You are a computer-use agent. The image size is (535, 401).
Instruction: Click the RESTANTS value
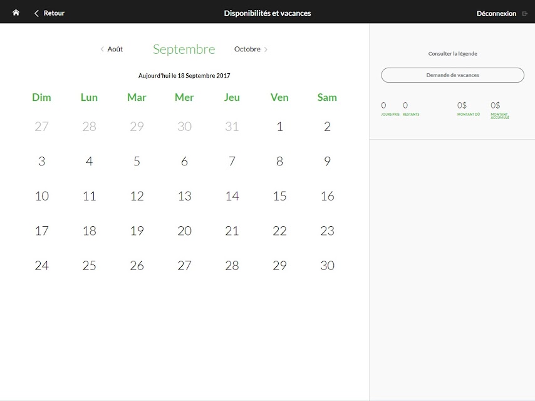click(405, 105)
